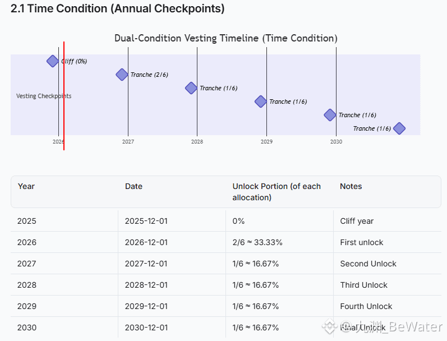Image resolution: width=447 pixels, height=341 pixels.
Task: Click the Dual-Condition Vesting Timeline chart title
Action: [226, 38]
